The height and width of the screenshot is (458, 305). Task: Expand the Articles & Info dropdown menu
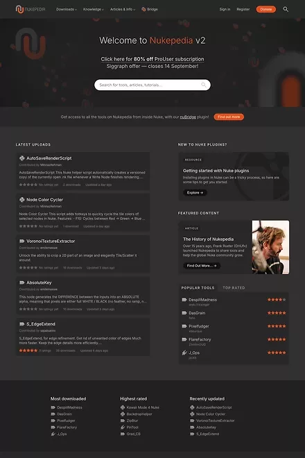(x=123, y=9)
